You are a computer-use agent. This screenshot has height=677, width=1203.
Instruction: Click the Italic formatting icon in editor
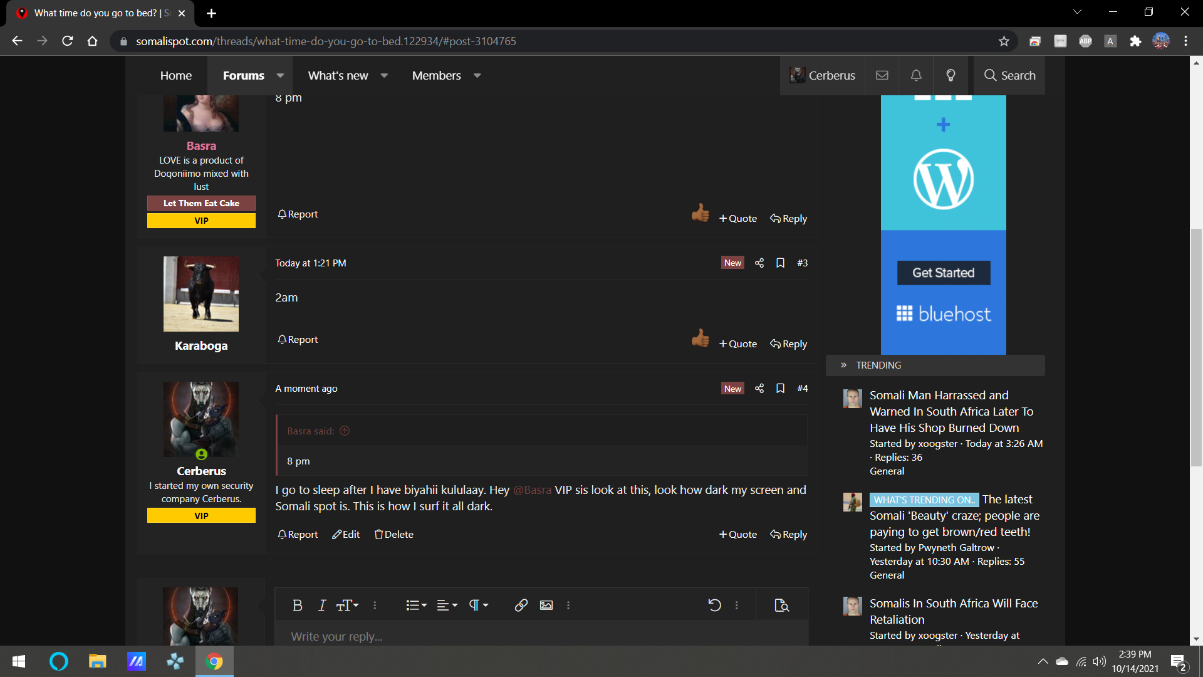click(x=322, y=605)
